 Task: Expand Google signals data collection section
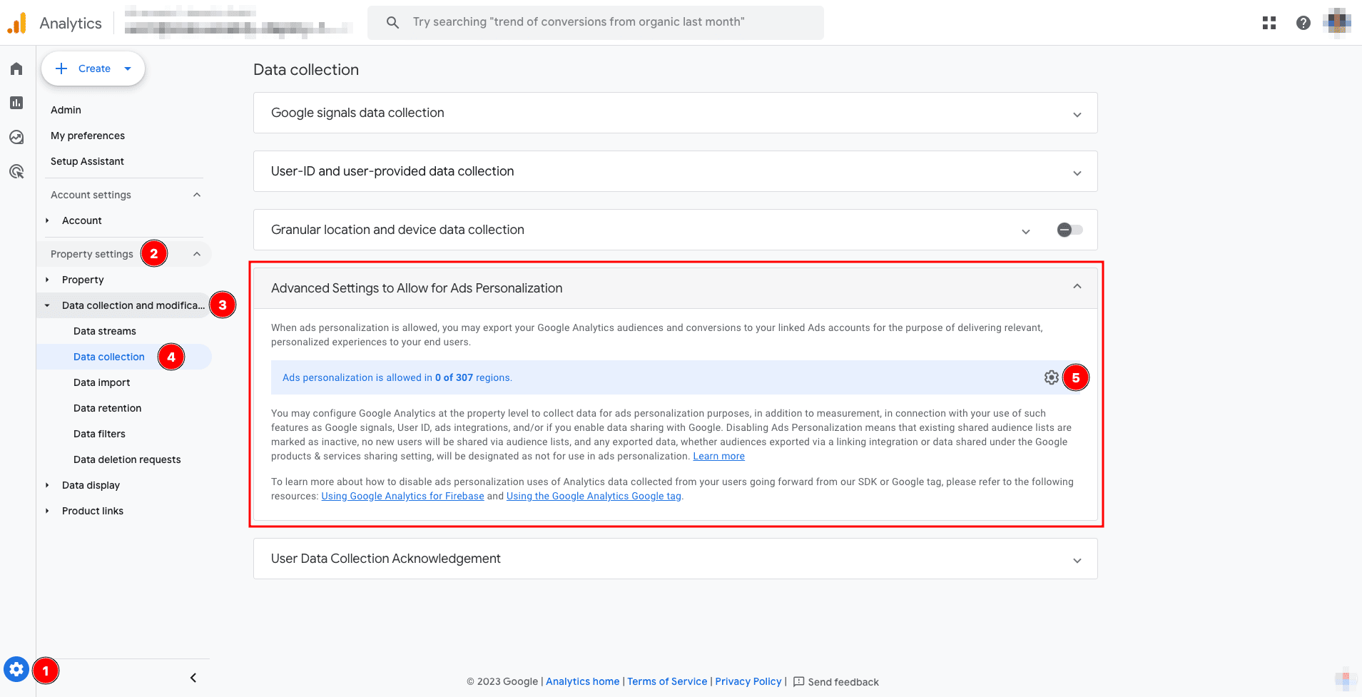pyautogui.click(x=1077, y=114)
